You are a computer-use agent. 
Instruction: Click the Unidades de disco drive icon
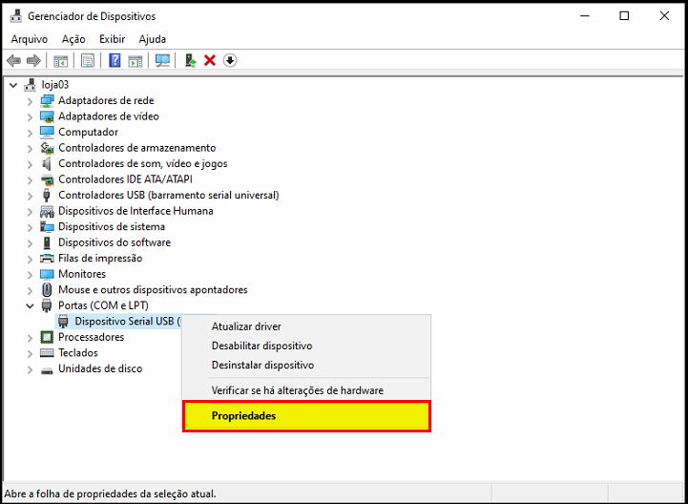47,369
